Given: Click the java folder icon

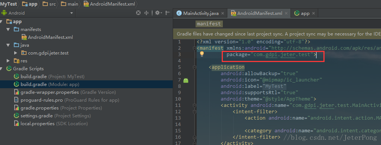Looking at the screenshot, I should click(x=16, y=45).
